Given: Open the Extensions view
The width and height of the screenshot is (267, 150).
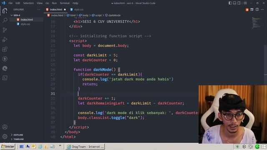Looking at the screenshot, I should pyautogui.click(x=5, y=49).
